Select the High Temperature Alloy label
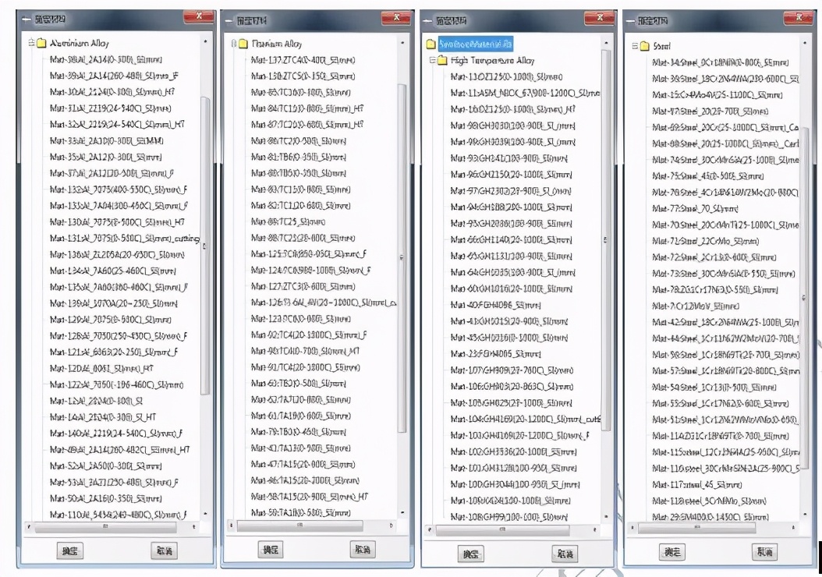 coord(492,60)
